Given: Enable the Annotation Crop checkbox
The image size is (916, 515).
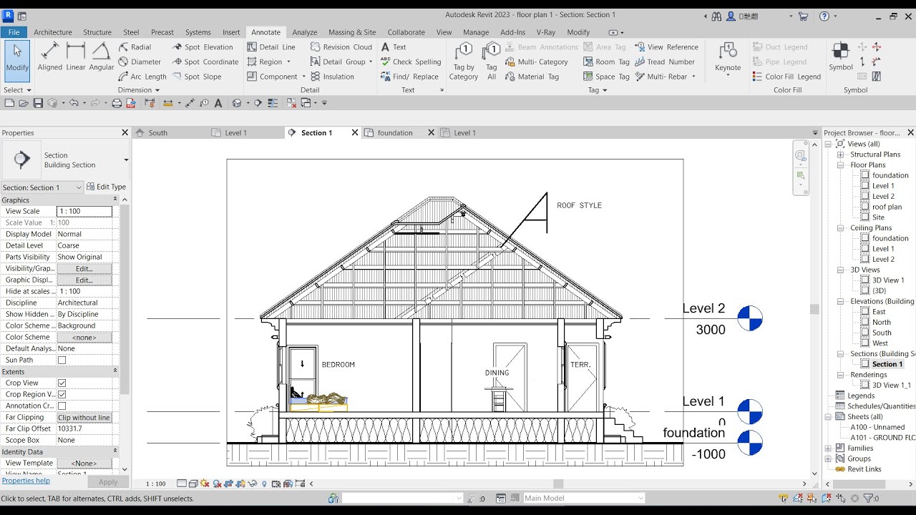Looking at the screenshot, I should [62, 406].
